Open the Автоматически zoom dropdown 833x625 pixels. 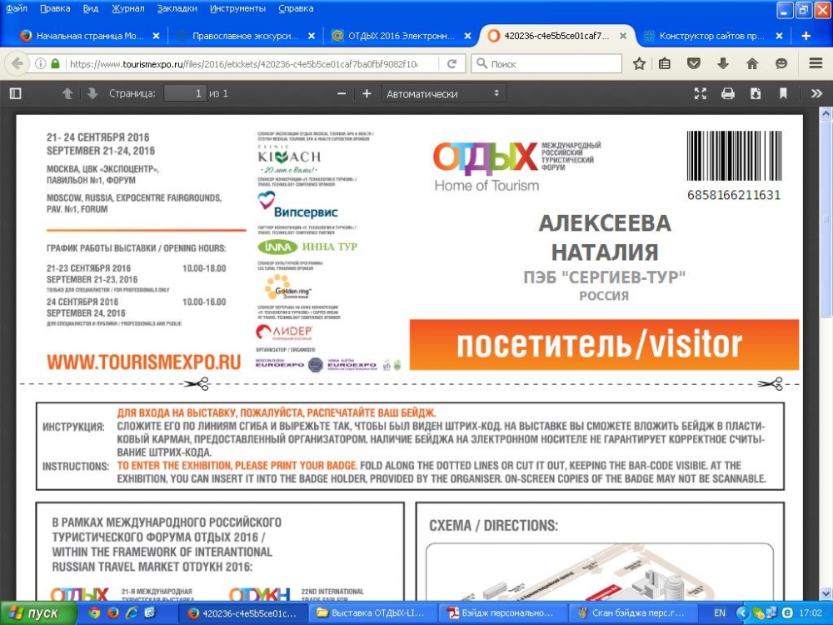coord(444,93)
